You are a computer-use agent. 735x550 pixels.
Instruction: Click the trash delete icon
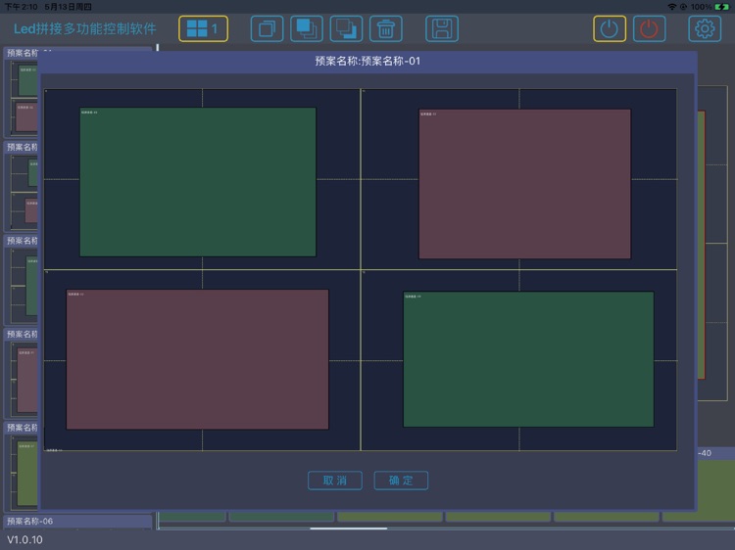tap(386, 29)
